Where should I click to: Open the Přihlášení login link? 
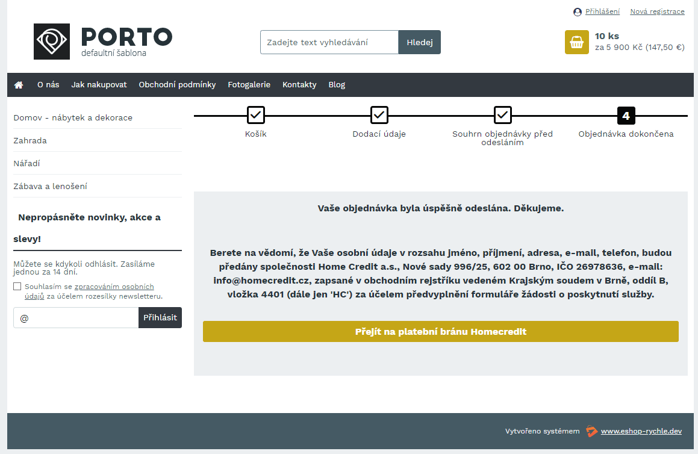[x=602, y=11]
